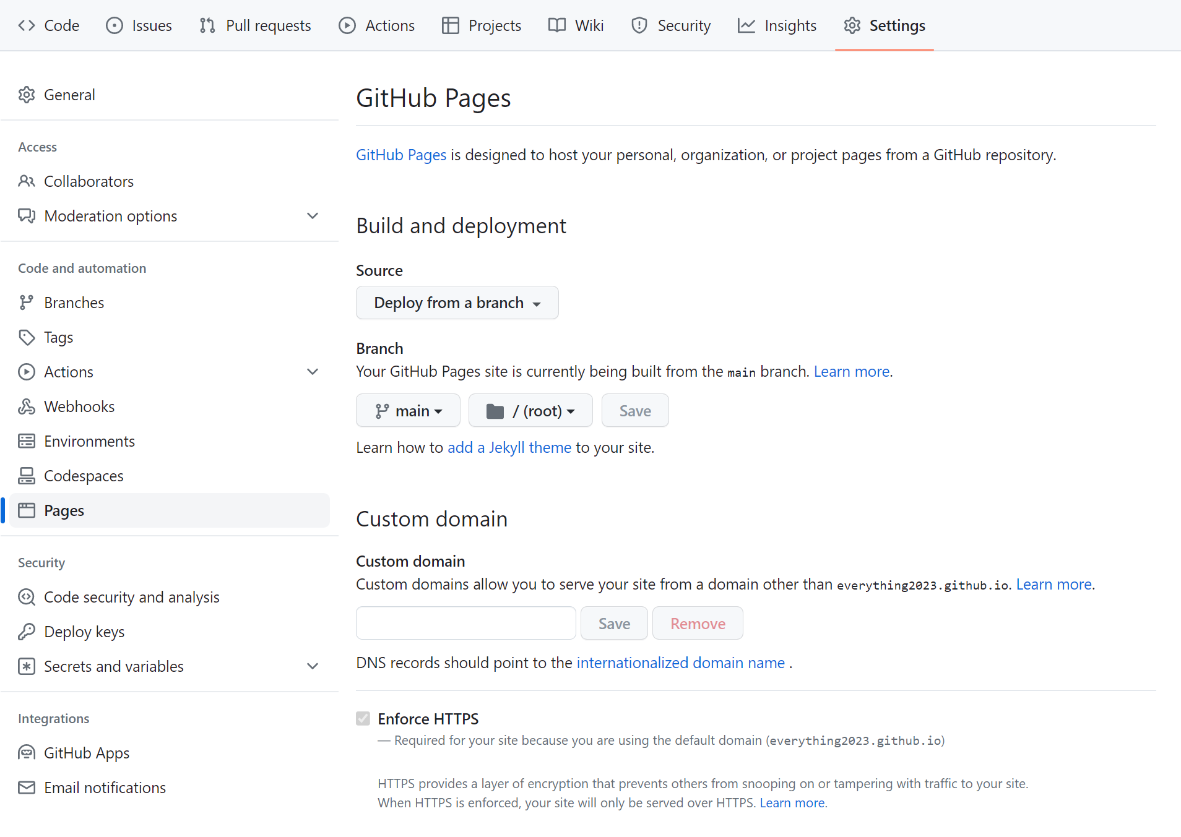This screenshot has height=837, width=1181.
Task: Click the Actions play icon in top navigation
Action: [347, 25]
